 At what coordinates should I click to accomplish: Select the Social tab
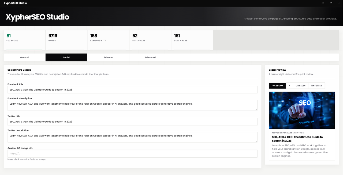pyautogui.click(x=66, y=57)
